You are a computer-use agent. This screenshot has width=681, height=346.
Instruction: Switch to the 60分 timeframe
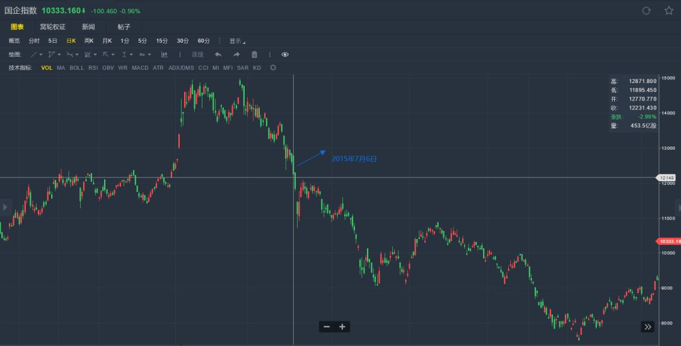coord(204,41)
